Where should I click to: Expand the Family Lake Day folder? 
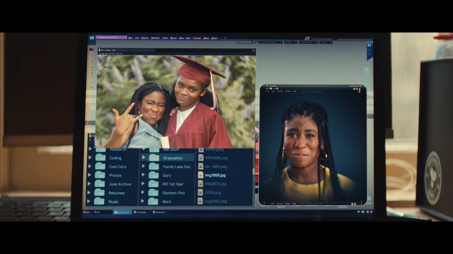coord(143,167)
